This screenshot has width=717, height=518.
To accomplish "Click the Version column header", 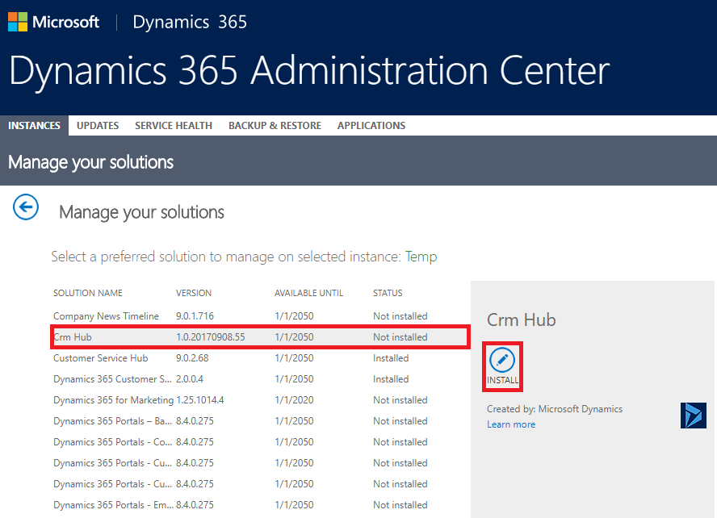I will point(194,293).
